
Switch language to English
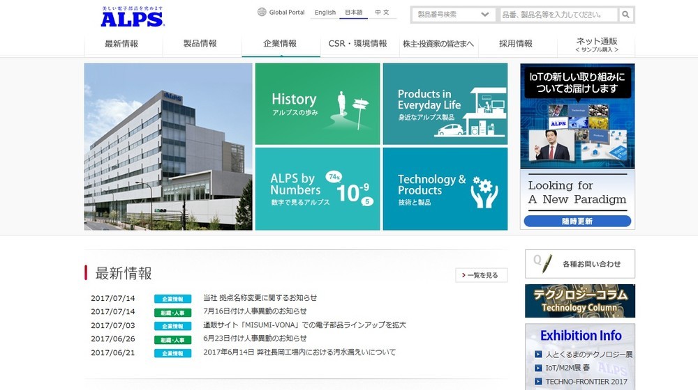pyautogui.click(x=325, y=13)
